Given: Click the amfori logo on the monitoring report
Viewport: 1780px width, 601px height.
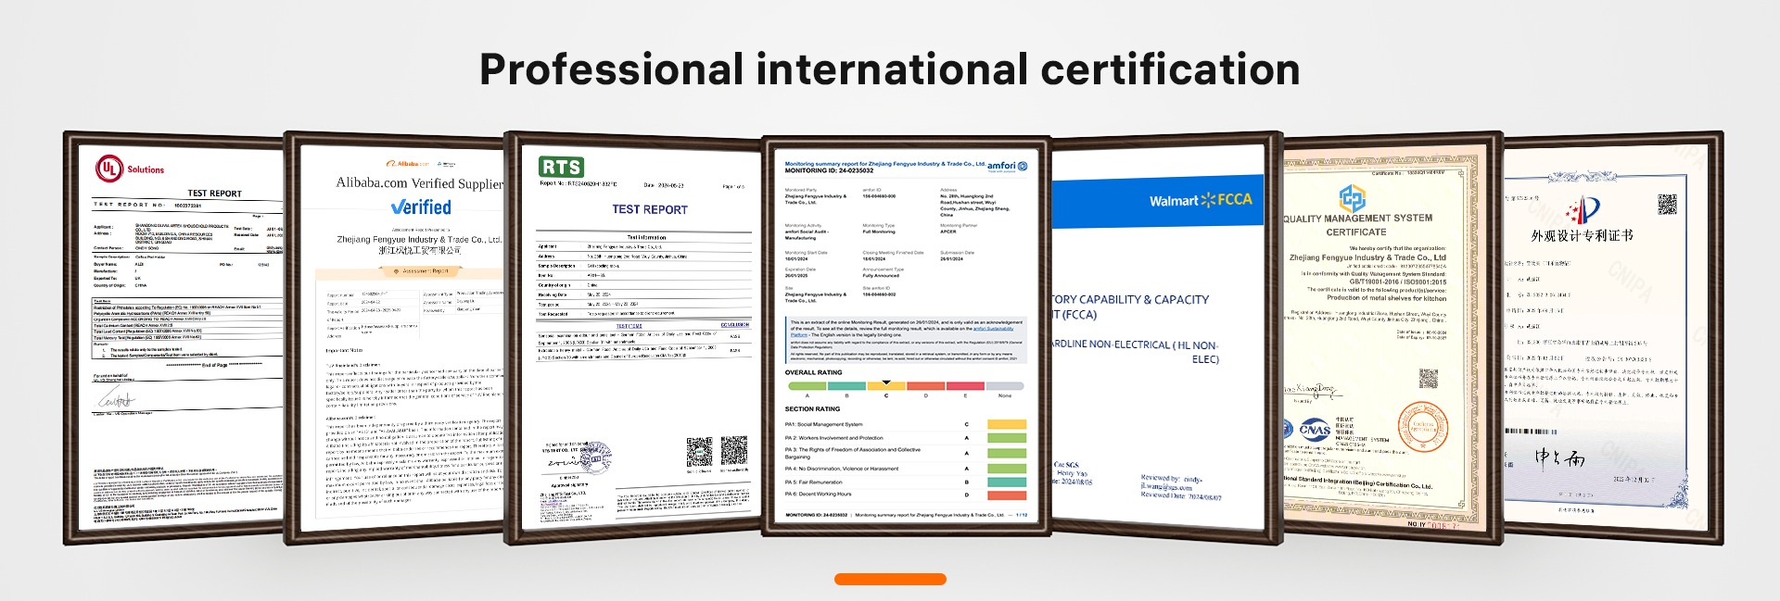Looking at the screenshot, I should (x=1007, y=166).
